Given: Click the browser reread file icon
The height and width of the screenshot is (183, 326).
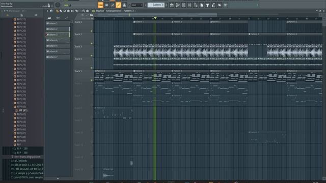Looking at the screenshot, I should pos(21,15).
